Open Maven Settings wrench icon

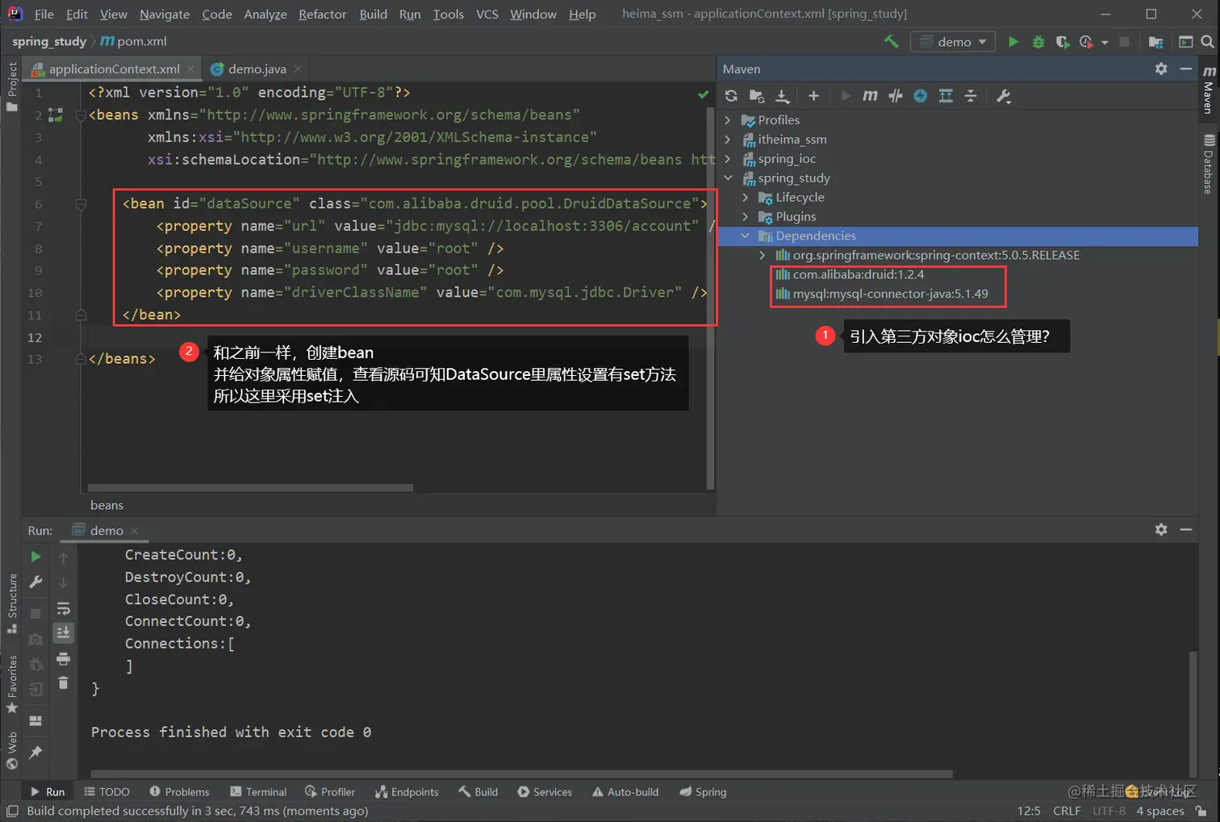click(1004, 96)
